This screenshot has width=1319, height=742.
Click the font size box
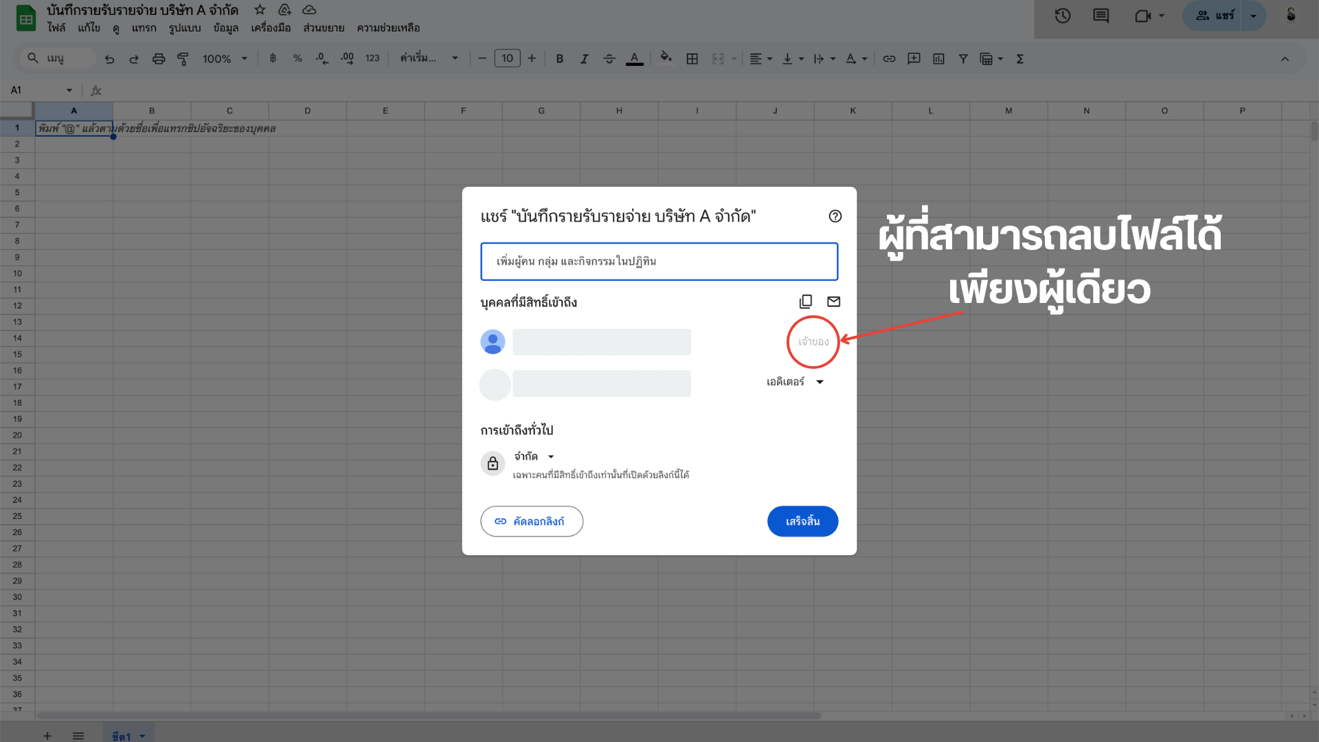click(507, 58)
